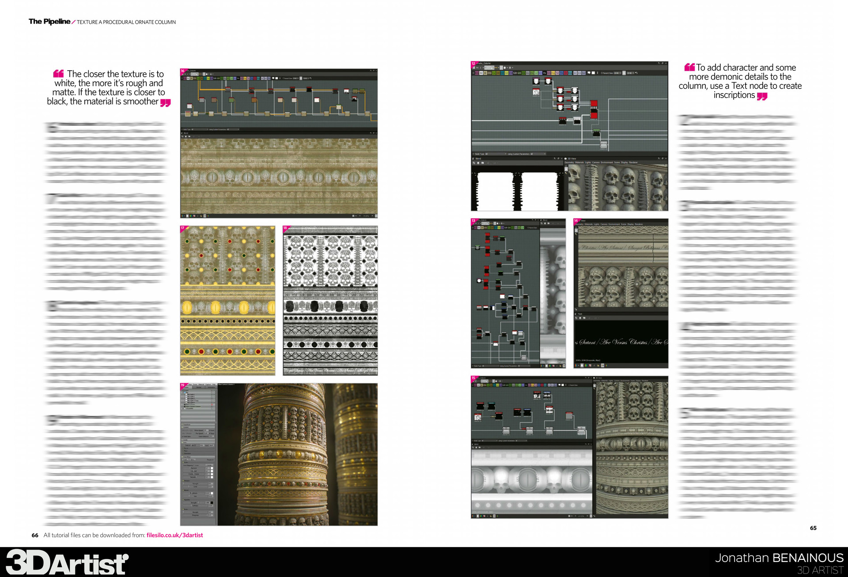
Task: Click 'The Pipeline' section heading
Action: [49, 21]
